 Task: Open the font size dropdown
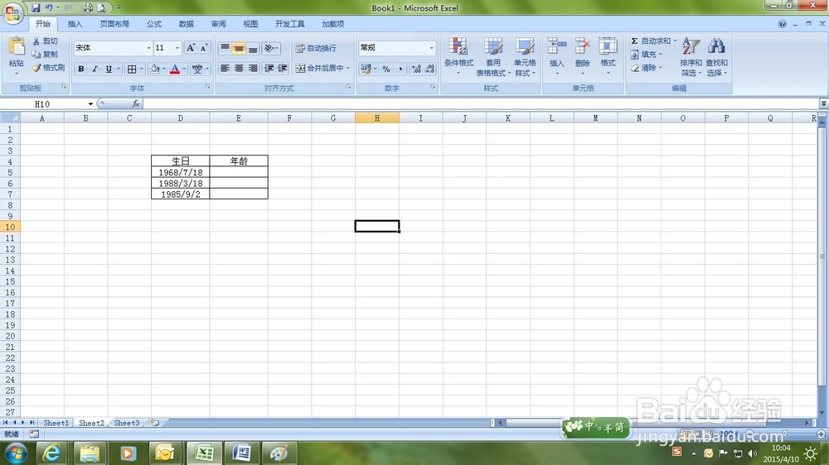coord(177,48)
